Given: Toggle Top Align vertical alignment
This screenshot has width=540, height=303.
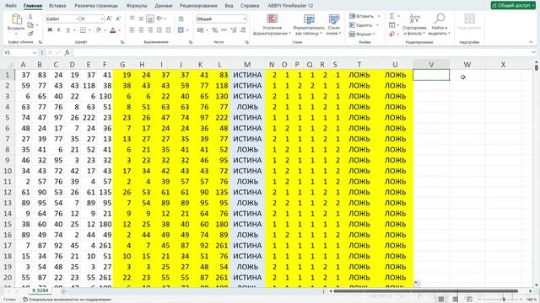Looking at the screenshot, I should coord(132,19).
